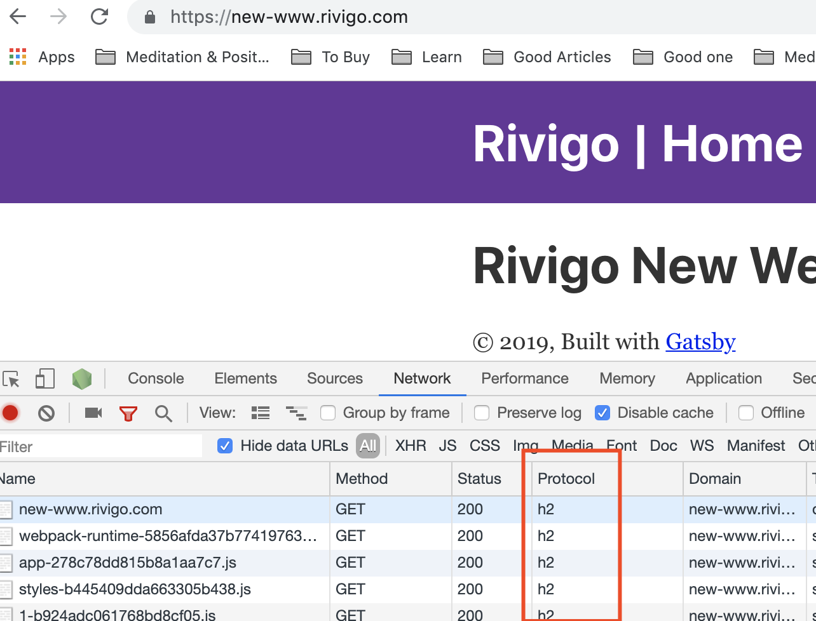Open the Learn bookmark folder
816x621 pixels.
click(426, 57)
